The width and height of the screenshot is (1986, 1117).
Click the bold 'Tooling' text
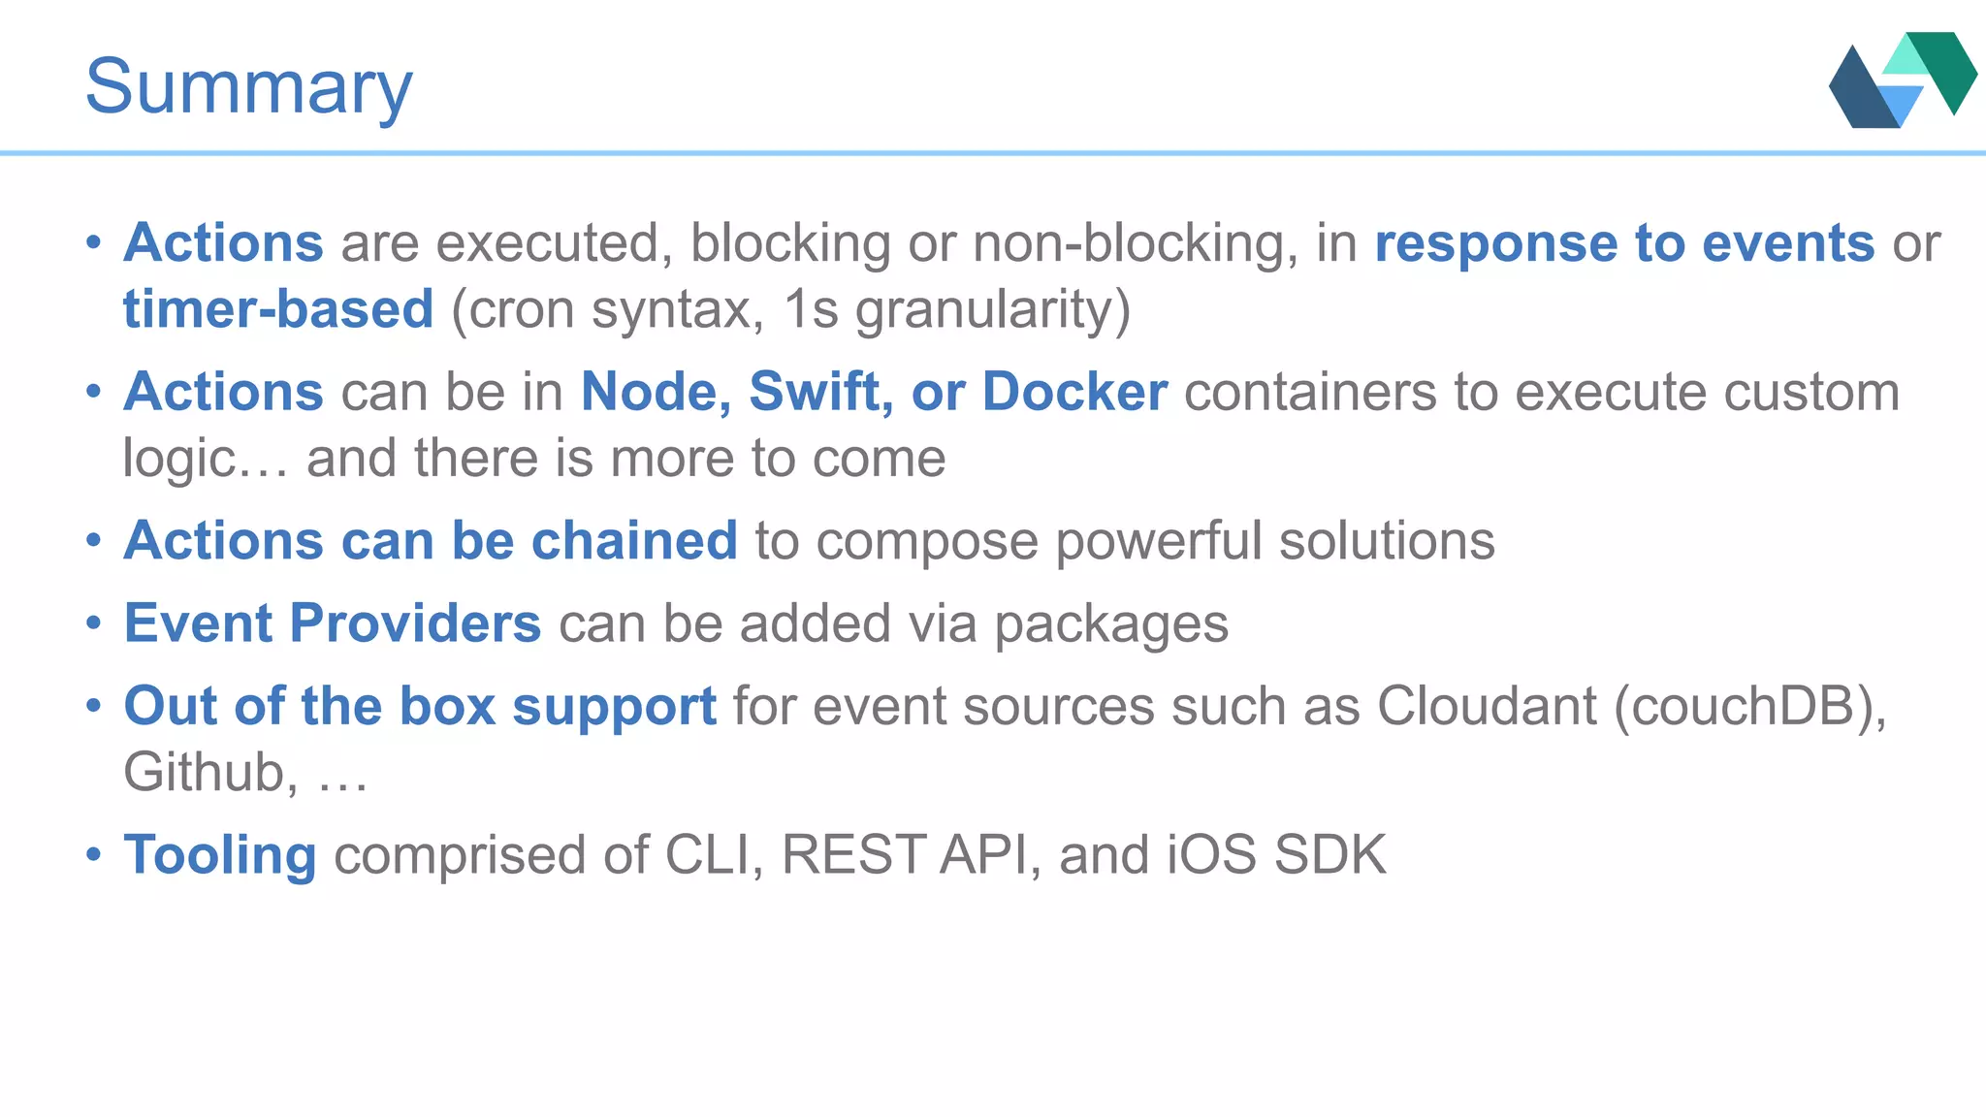click(220, 855)
